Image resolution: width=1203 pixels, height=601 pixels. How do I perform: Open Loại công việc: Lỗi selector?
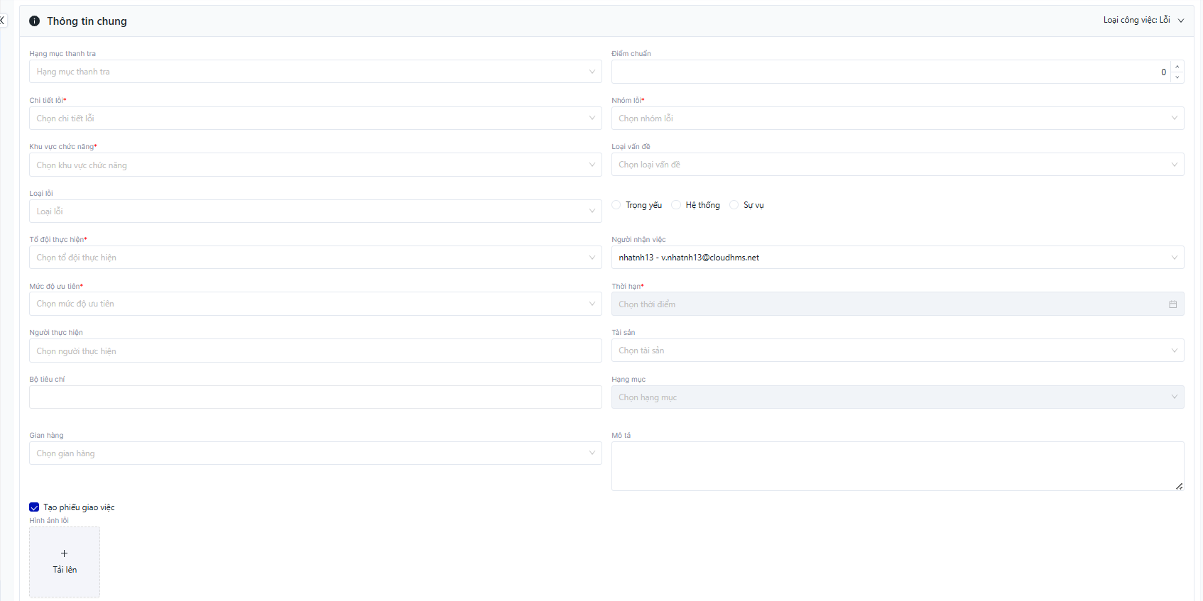[1143, 21]
